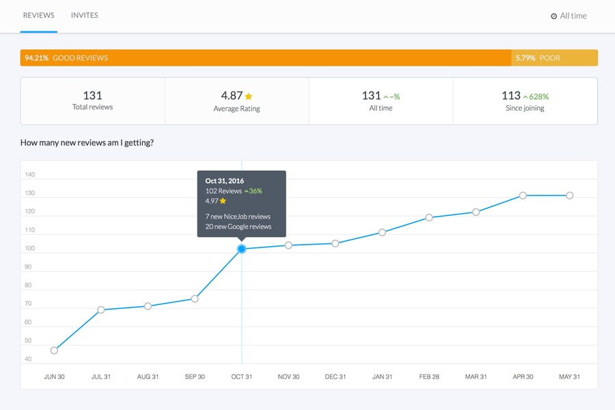The width and height of the screenshot is (615, 410).
Task: Click '7 new NiceJob reviews' text
Action: [x=238, y=217]
